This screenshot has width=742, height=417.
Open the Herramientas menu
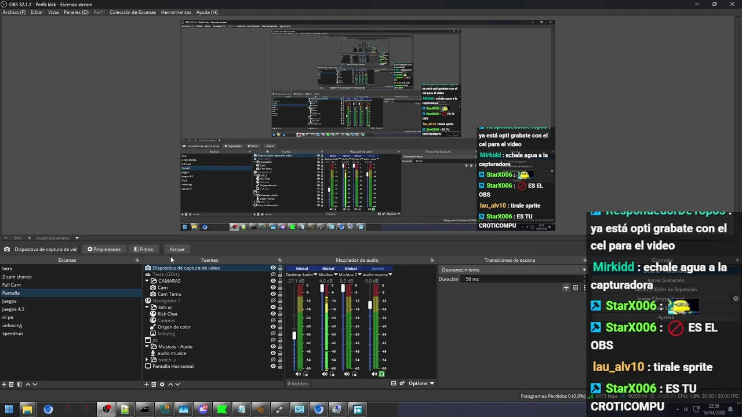pos(176,12)
